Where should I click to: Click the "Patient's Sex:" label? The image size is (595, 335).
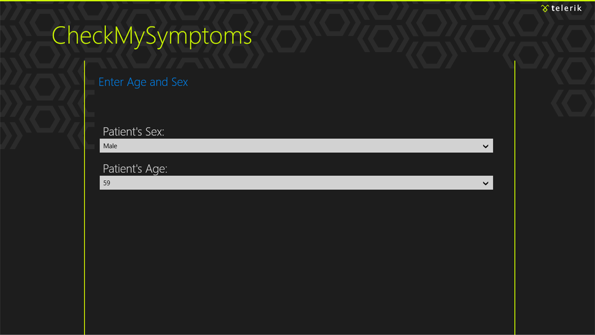click(x=133, y=132)
